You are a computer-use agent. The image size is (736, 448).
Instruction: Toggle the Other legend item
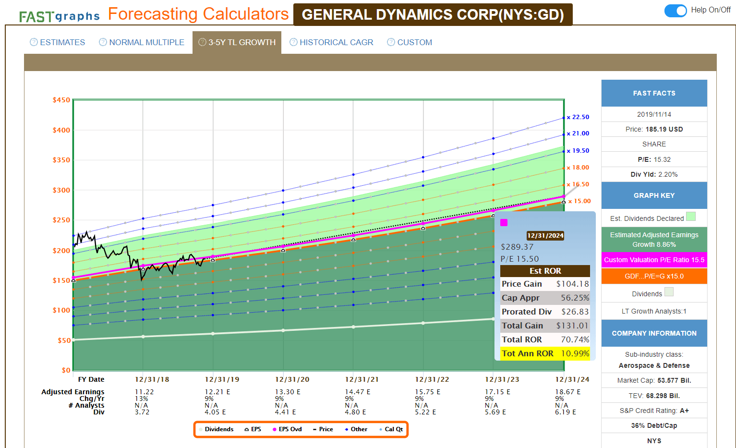click(x=356, y=429)
